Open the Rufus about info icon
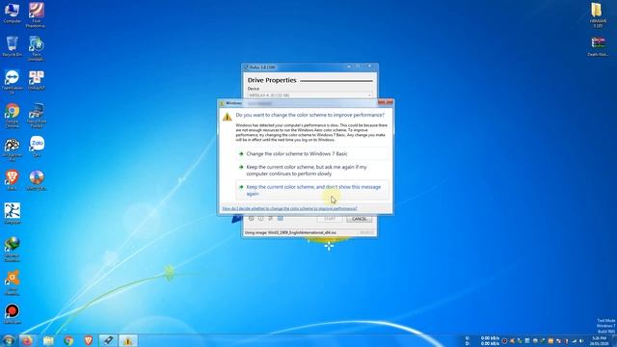The image size is (617, 347). [x=261, y=219]
